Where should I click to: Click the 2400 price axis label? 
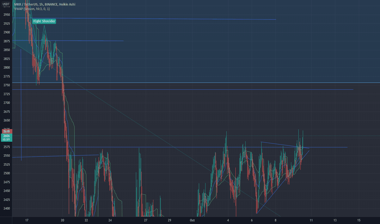point(7,209)
